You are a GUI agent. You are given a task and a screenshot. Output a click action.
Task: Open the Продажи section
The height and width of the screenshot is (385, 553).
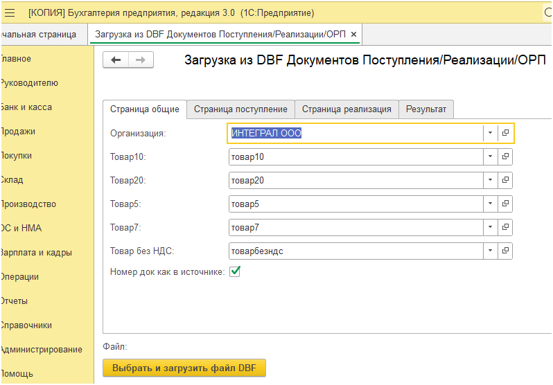click(17, 132)
